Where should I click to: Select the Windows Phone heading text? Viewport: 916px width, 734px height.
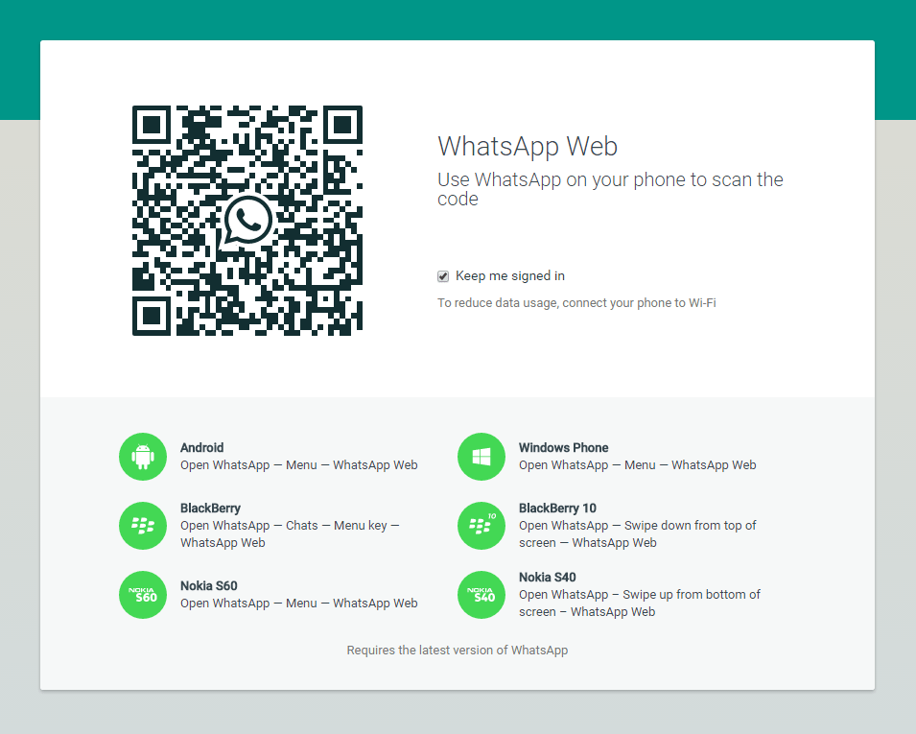click(563, 448)
